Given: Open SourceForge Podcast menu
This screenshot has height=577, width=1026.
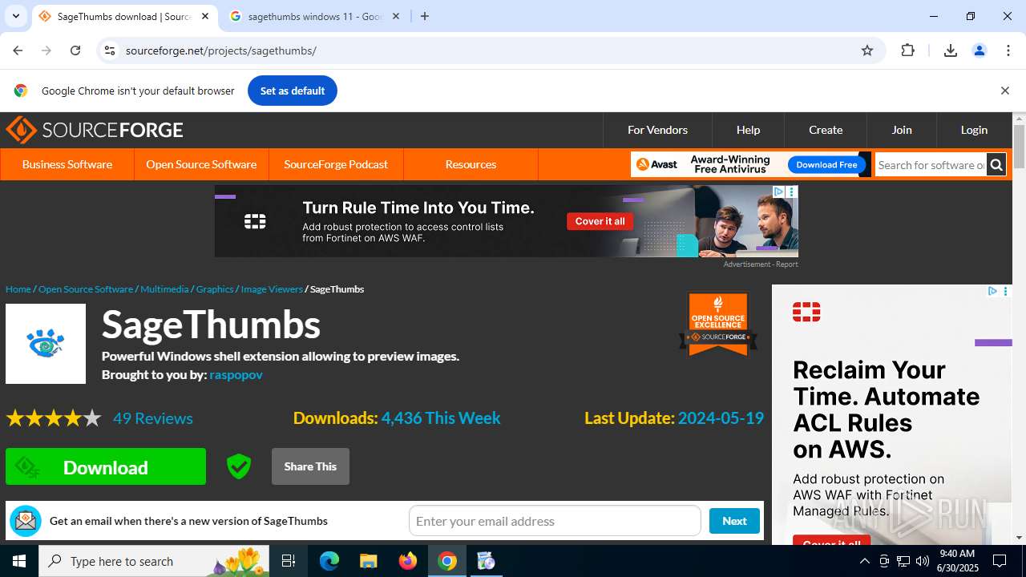Looking at the screenshot, I should (336, 164).
